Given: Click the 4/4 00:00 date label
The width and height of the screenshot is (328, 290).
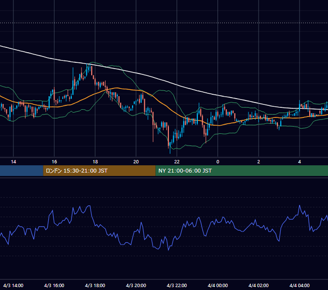Looking at the screenshot, I should coord(218,285).
